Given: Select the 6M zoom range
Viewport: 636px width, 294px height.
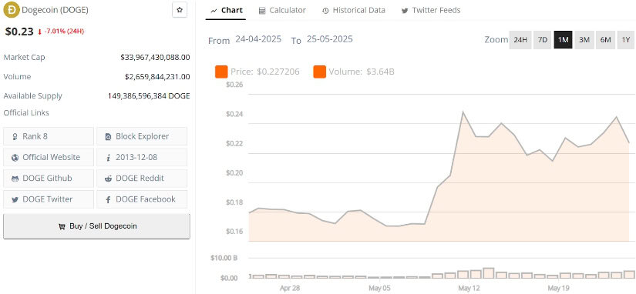Looking at the screenshot, I should tap(605, 40).
